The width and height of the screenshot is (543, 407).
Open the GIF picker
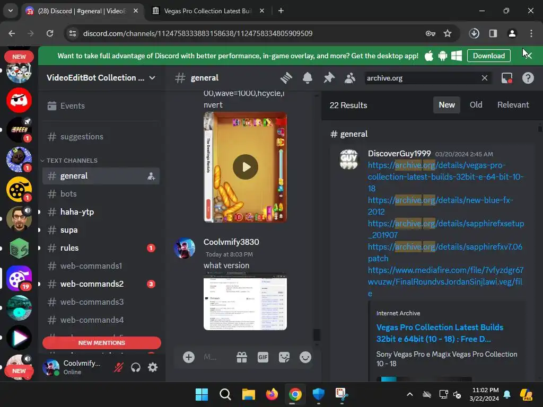pyautogui.click(x=263, y=357)
